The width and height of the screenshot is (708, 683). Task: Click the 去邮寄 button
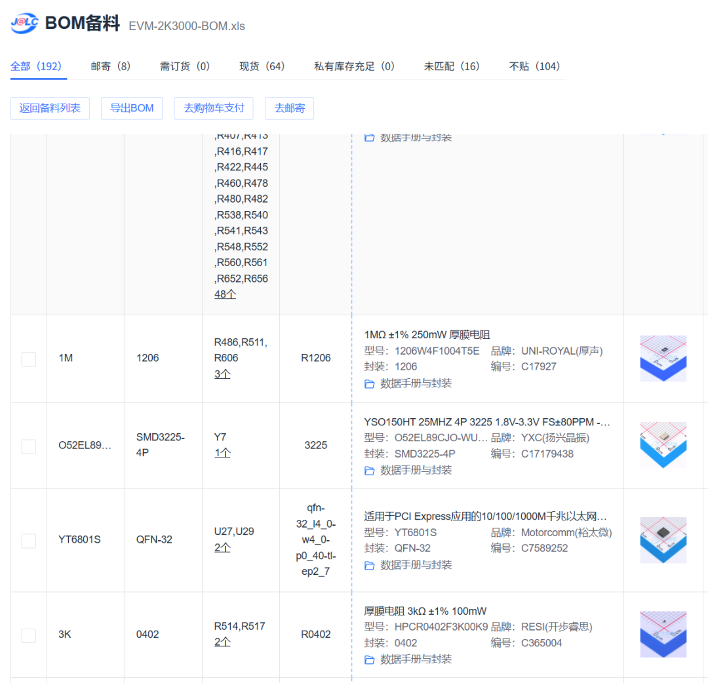point(290,108)
